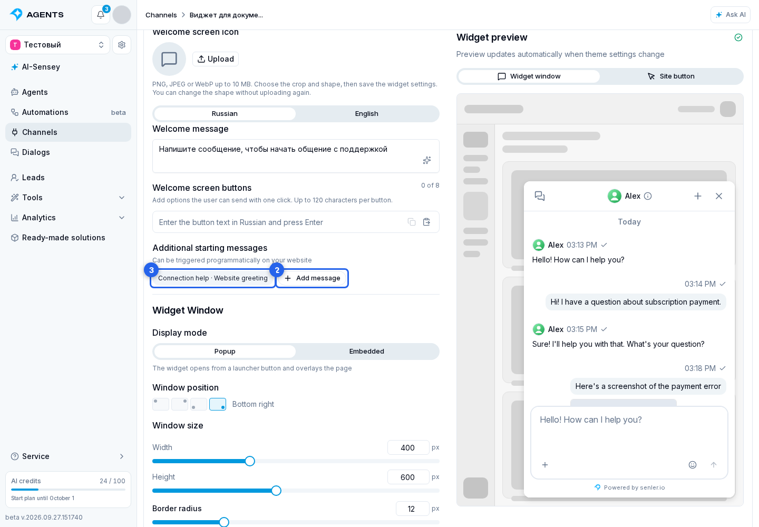This screenshot has width=759, height=527.
Task: Click attach plus icon in chat input
Action: pyautogui.click(x=545, y=465)
